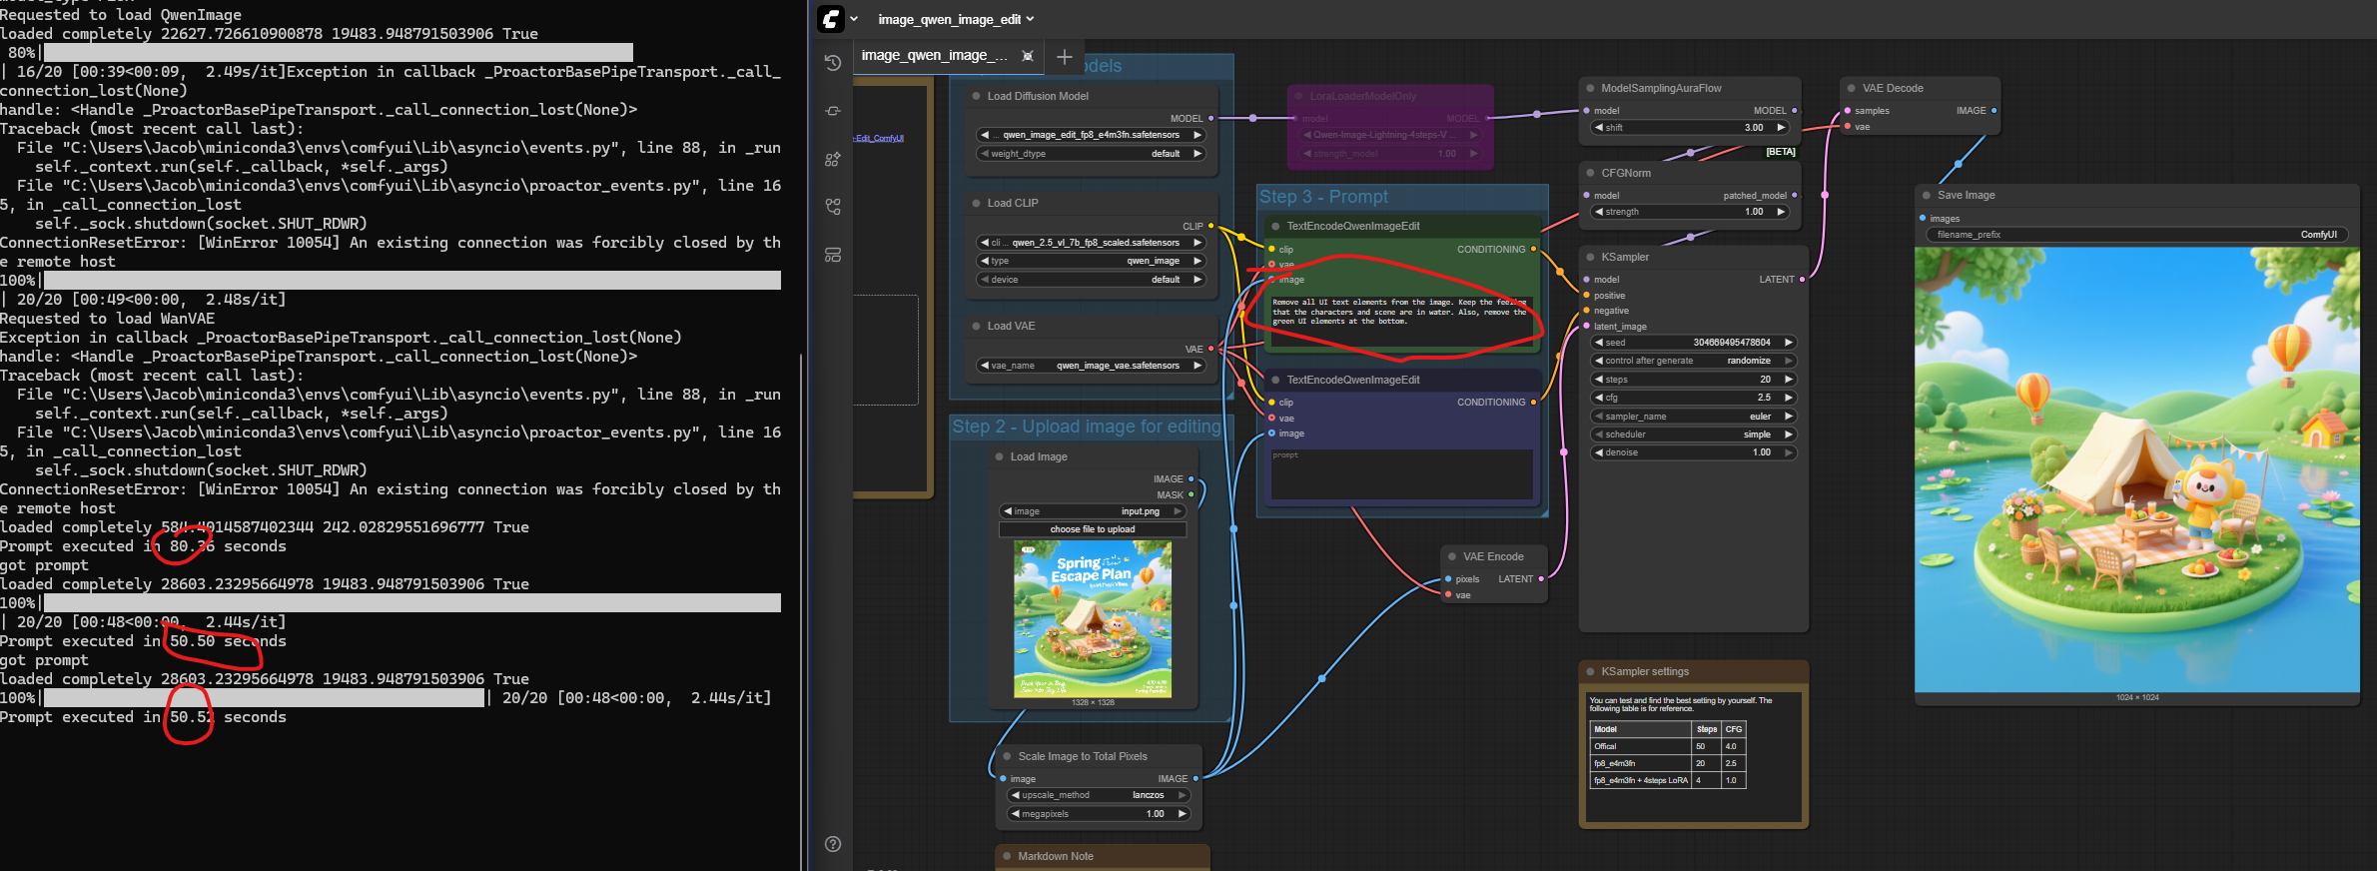Click the LATENT output slot on KSampler
The height and width of the screenshot is (871, 2377).
tap(1802, 280)
